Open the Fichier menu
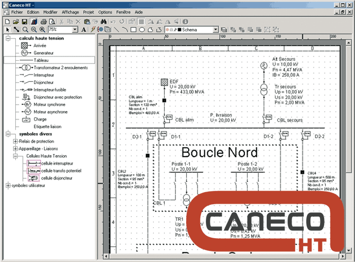The image size is (355, 262). tap(17, 12)
